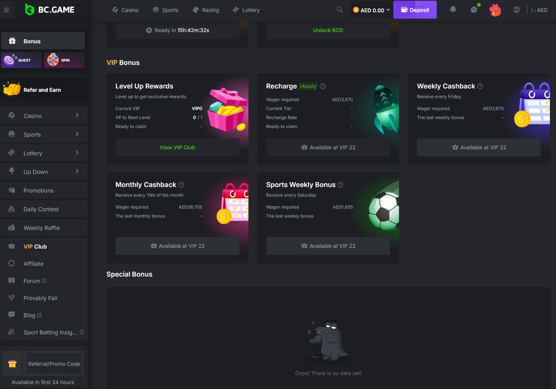Image resolution: width=556 pixels, height=389 pixels.
Task: Open the chat bubble icon
Action: click(474, 10)
